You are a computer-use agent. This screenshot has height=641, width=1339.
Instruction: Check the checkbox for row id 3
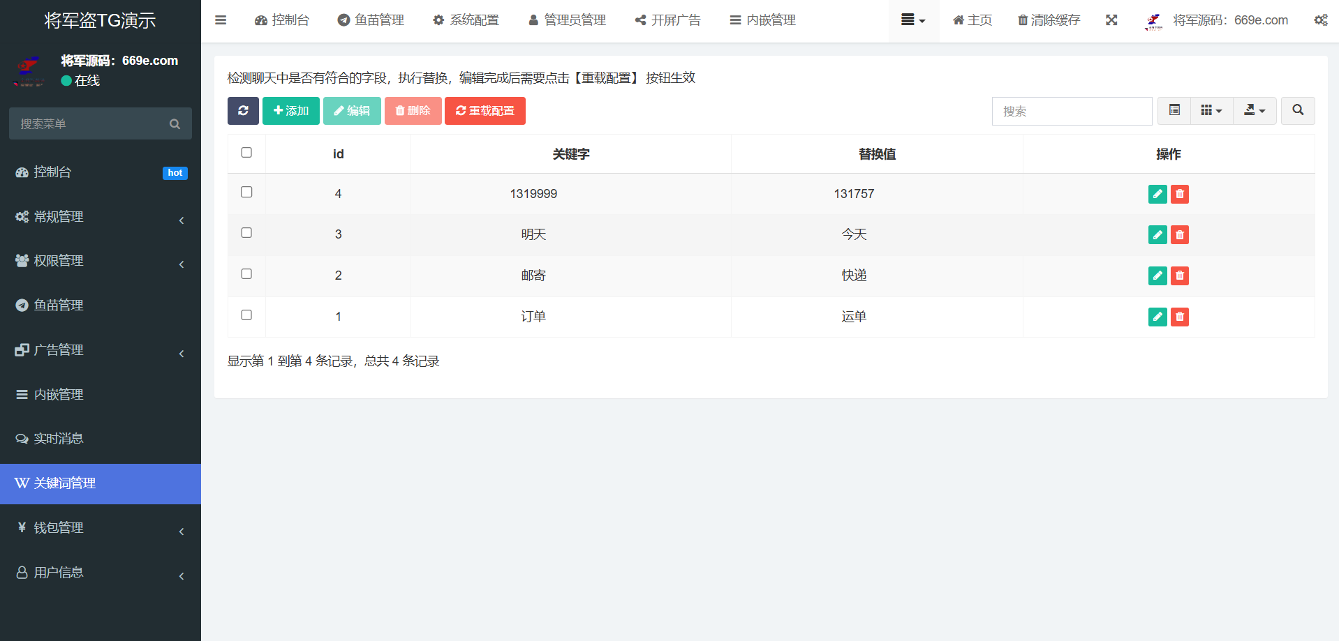(246, 233)
